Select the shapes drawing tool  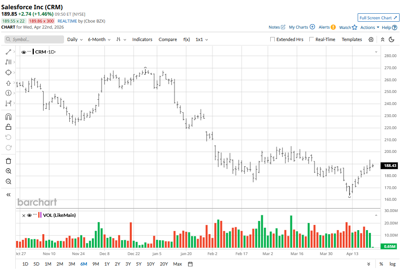(8, 72)
